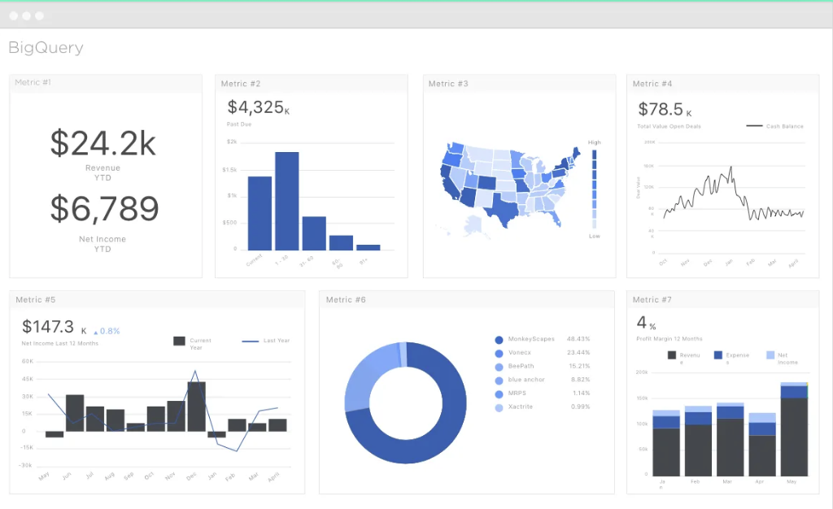This screenshot has width=833, height=509.
Task: Click the $24.2k Revenue YTD value
Action: 104,144
